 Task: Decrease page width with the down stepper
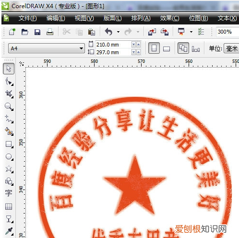click(133, 44)
